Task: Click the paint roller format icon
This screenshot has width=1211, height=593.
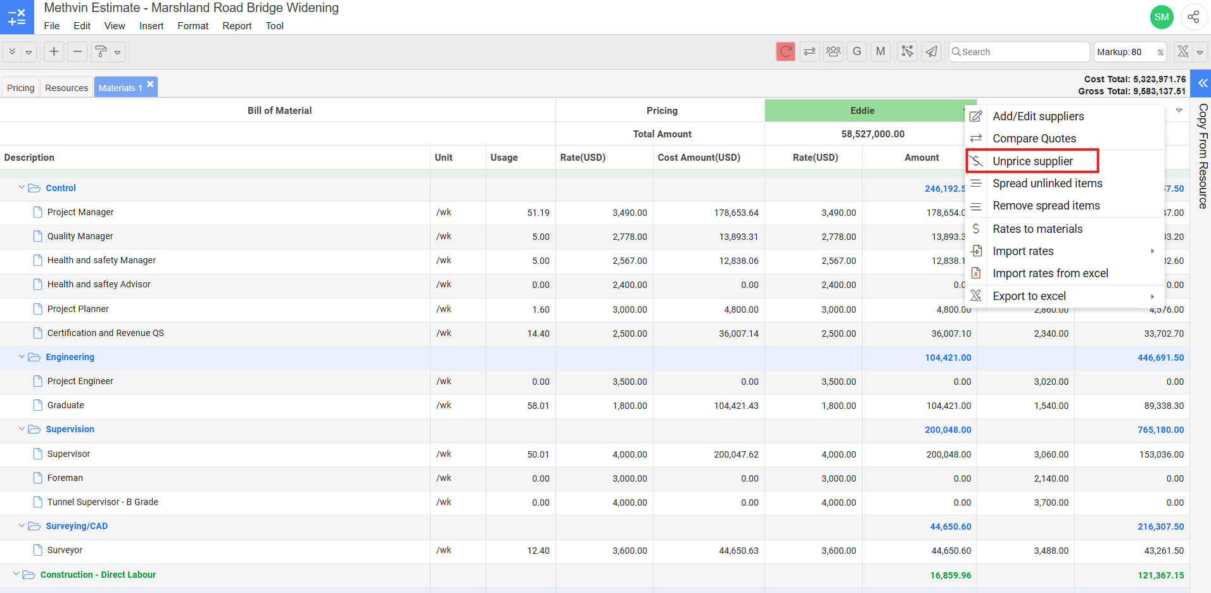Action: (x=101, y=52)
